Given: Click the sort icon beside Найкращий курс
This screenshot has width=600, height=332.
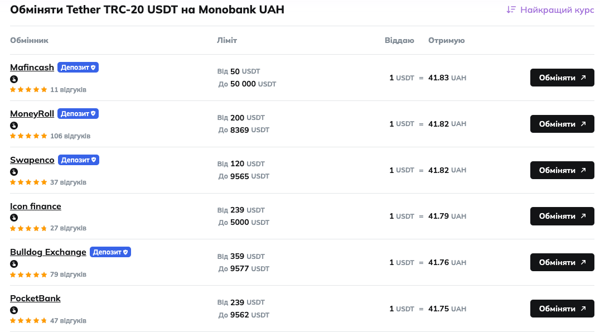Looking at the screenshot, I should tap(511, 9).
